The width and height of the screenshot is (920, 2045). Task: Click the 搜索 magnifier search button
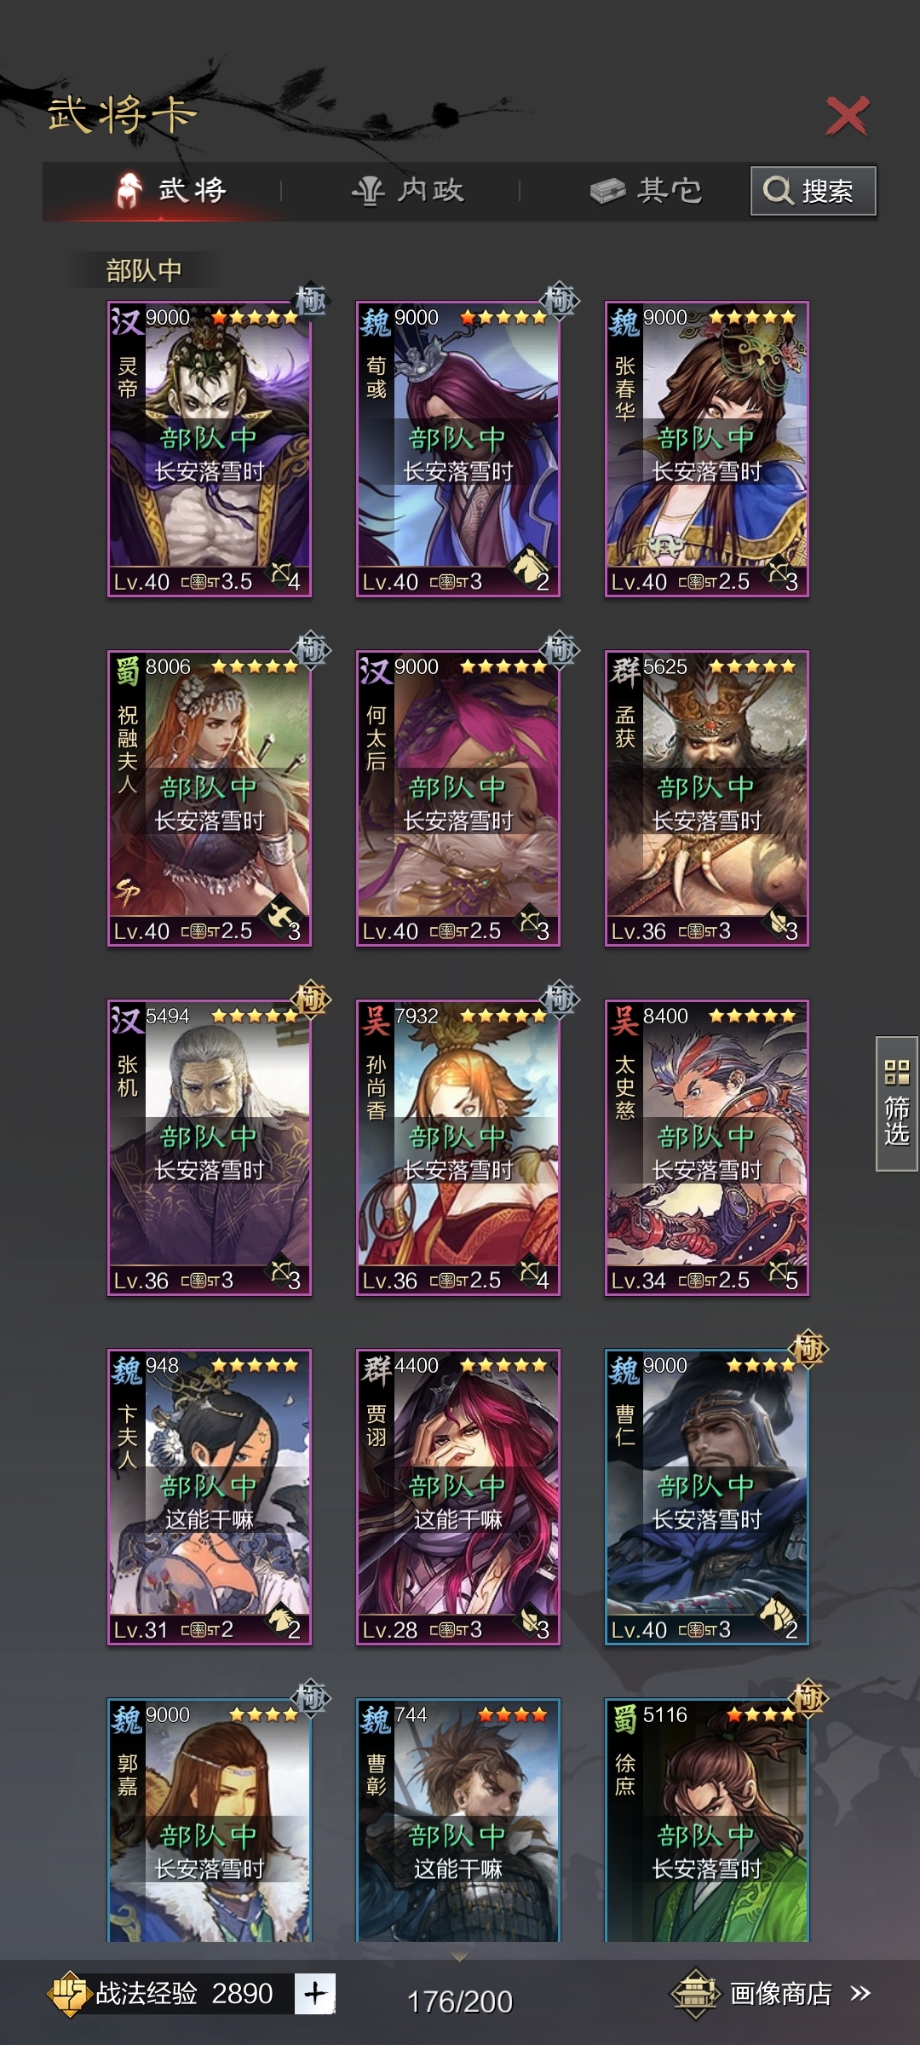[x=813, y=190]
